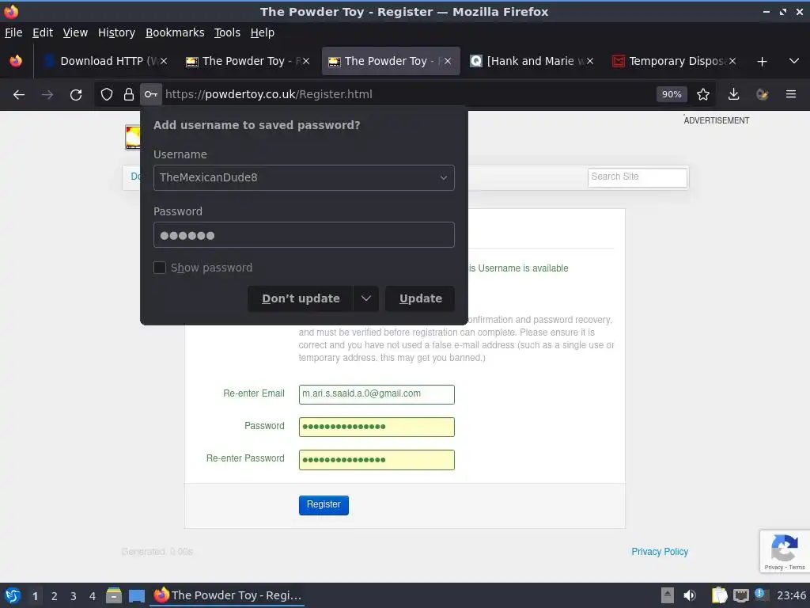
Task: Open the volume speaker tray icon
Action: 689,595
